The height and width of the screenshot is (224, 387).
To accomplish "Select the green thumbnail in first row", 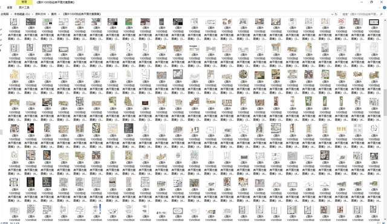I will pyautogui.click(x=129, y=22).
